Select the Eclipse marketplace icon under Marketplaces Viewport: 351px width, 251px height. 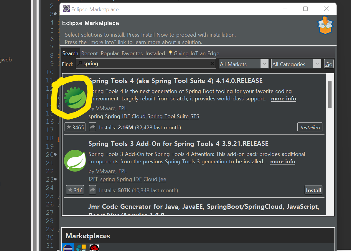point(68,247)
